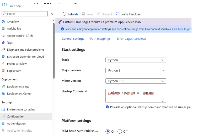This screenshot has height=135, width=198.
Task: Click the Web App logo icon
Action: pyautogui.click(x=4, y=4)
